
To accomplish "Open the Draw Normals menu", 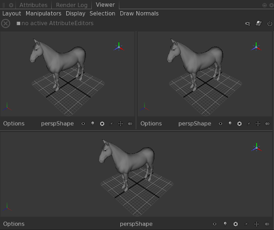I will (139, 14).
